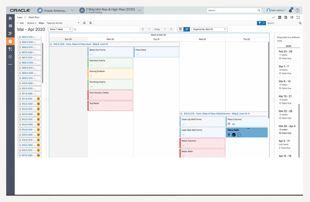Open the help question mark icon
Image resolution: width=310 pixels, height=202 pixels.
tap(297, 10)
